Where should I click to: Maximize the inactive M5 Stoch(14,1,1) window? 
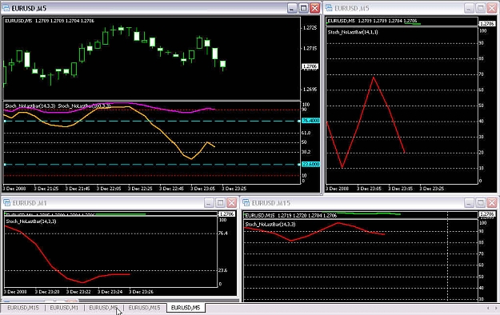(481, 8)
